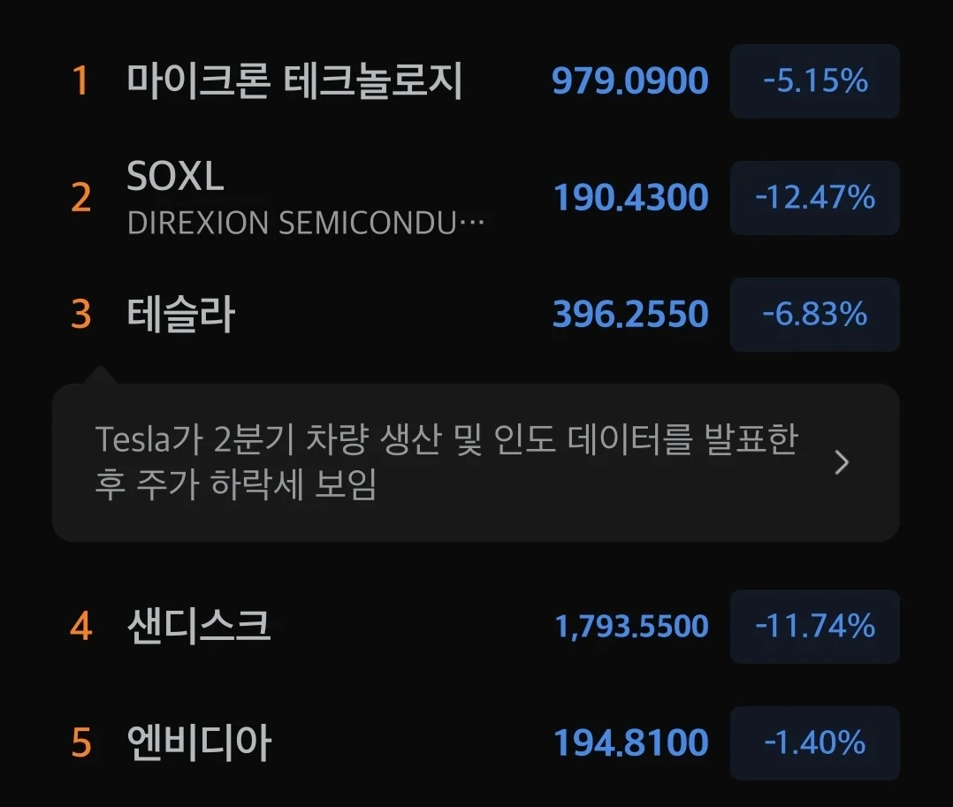Select the 194.8100 Nvidia price
The width and height of the screenshot is (953, 807).
pyautogui.click(x=631, y=742)
